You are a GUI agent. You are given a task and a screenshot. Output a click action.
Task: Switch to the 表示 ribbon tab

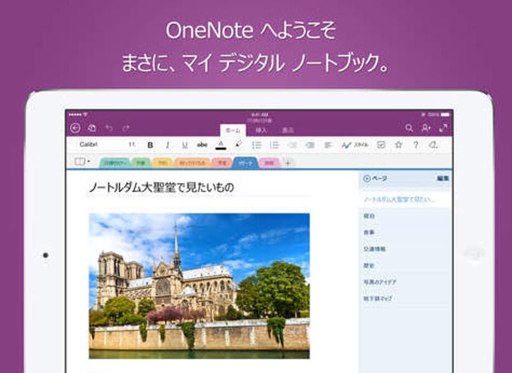pos(288,130)
